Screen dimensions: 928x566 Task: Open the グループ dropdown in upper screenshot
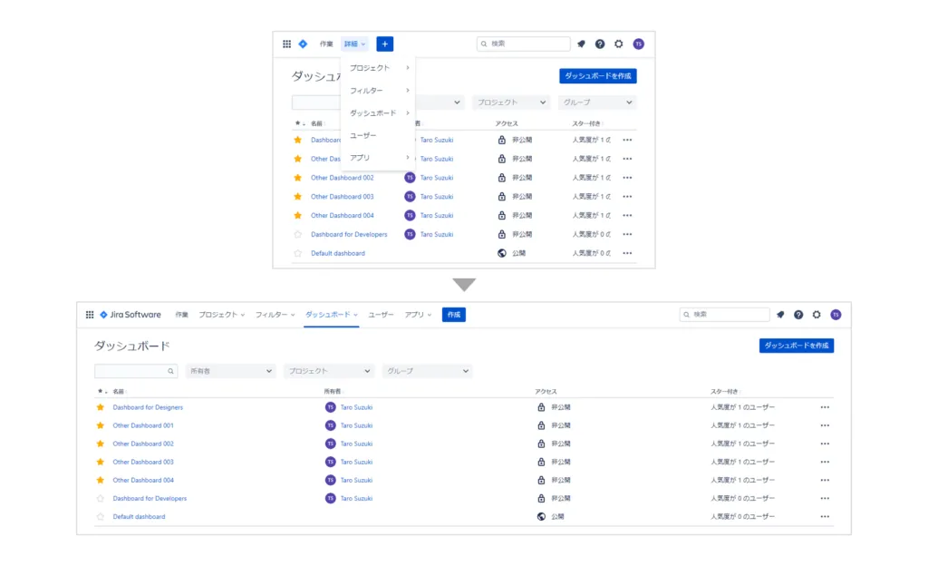(597, 102)
